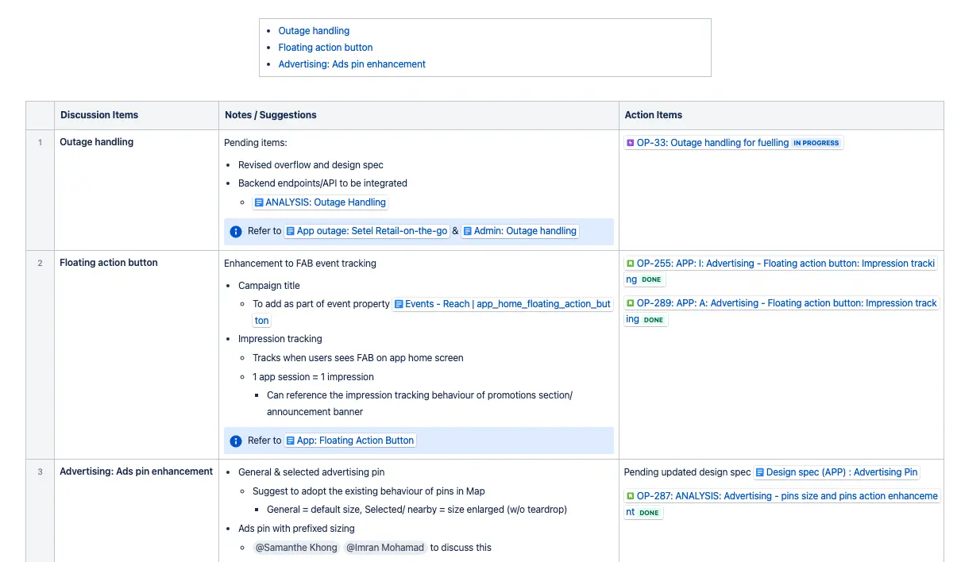This screenshot has height=562, width=961.
Task: Click the OP-255 story issue icon
Action: coord(631,264)
